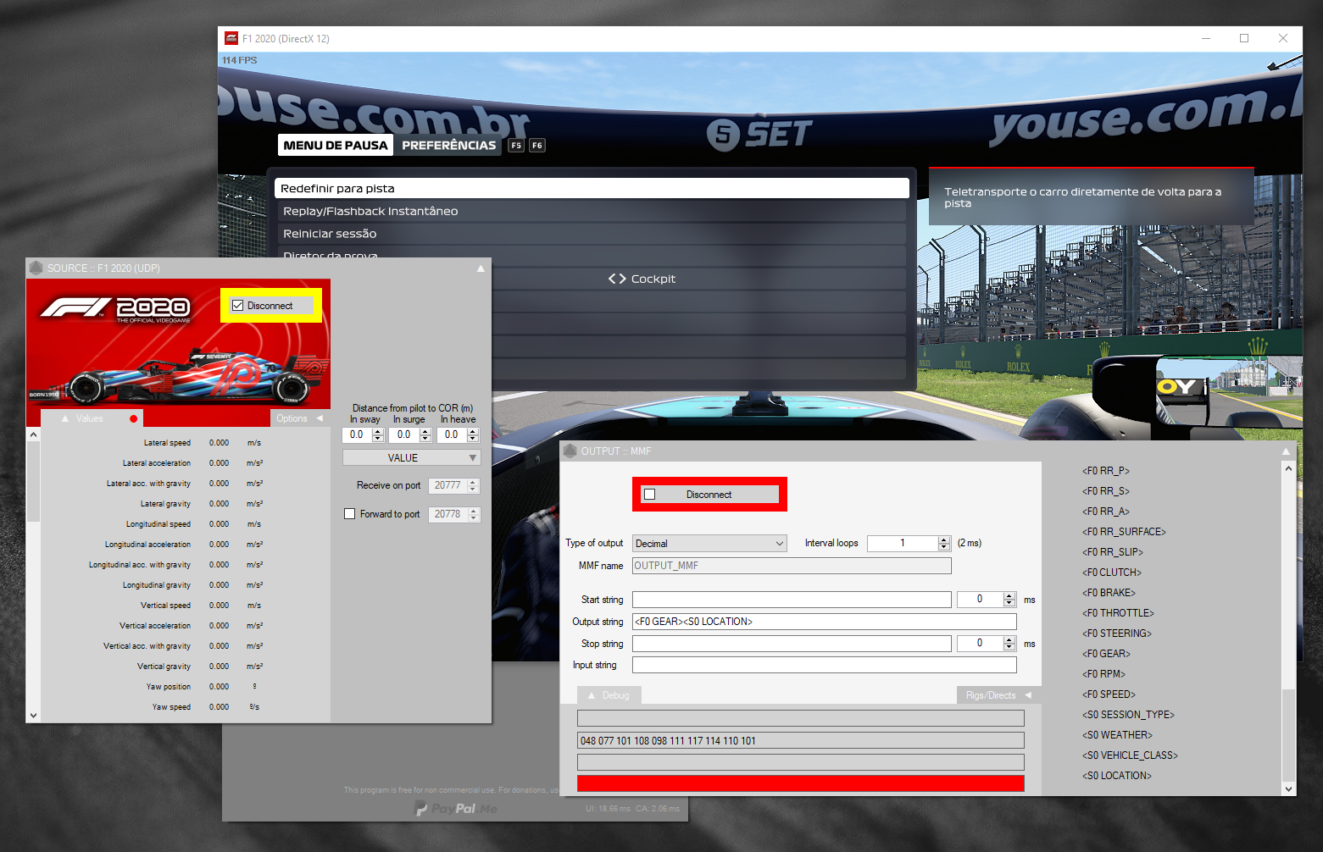Click the OUTPUT MMF panel hexagon icon
This screenshot has width=1323, height=852.
click(570, 451)
